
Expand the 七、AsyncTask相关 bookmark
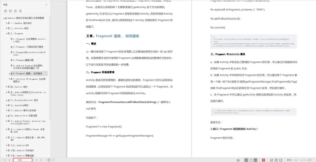[7, 105]
